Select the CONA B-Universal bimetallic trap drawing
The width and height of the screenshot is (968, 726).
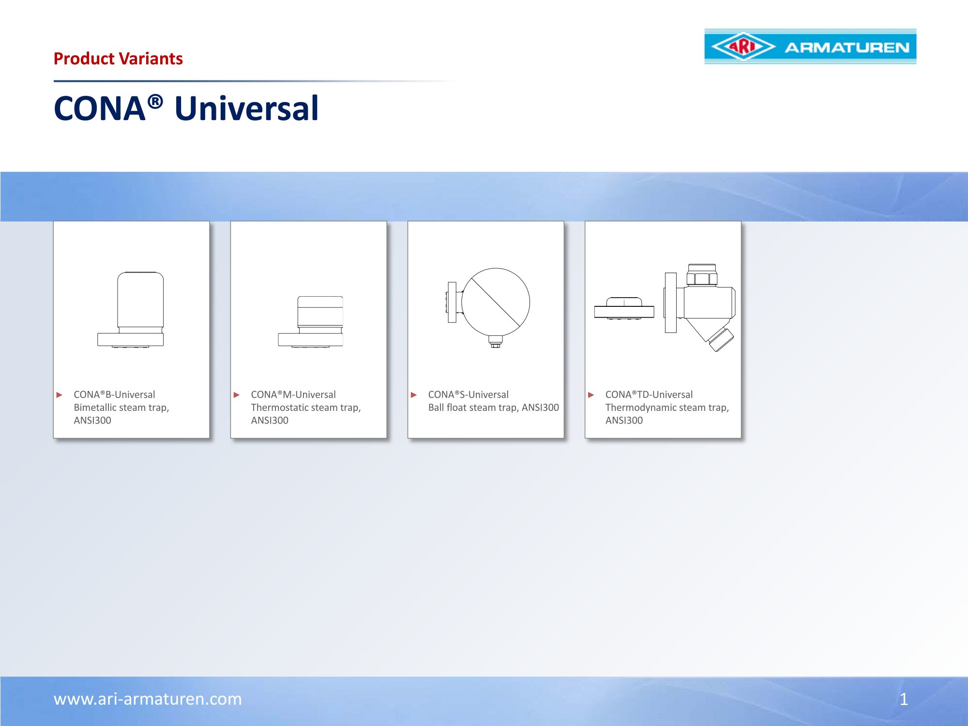pyautogui.click(x=131, y=309)
